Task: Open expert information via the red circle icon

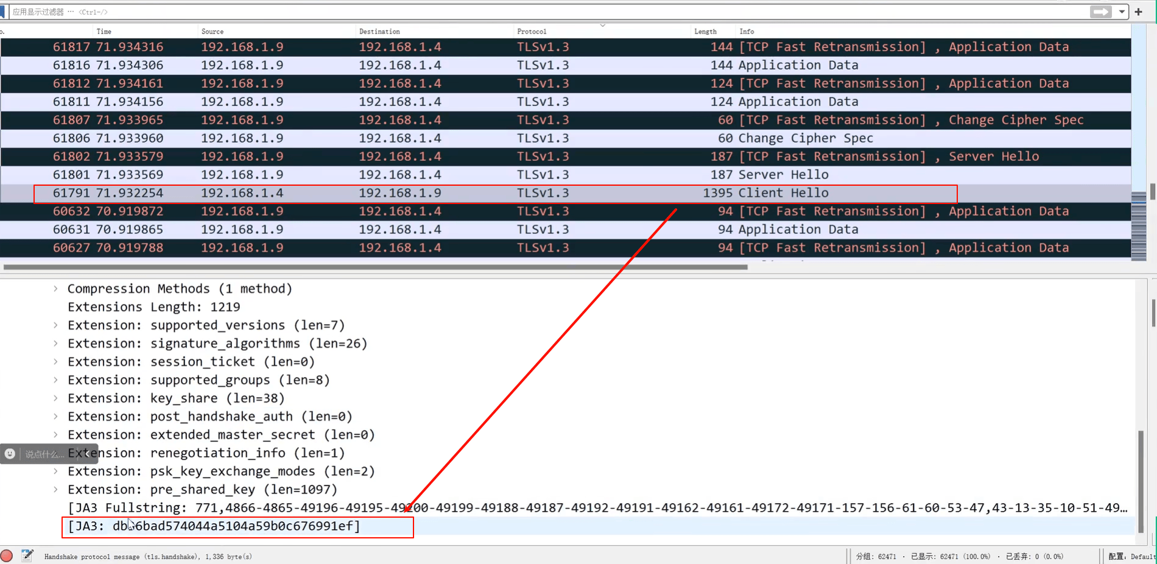Action: pyautogui.click(x=7, y=555)
